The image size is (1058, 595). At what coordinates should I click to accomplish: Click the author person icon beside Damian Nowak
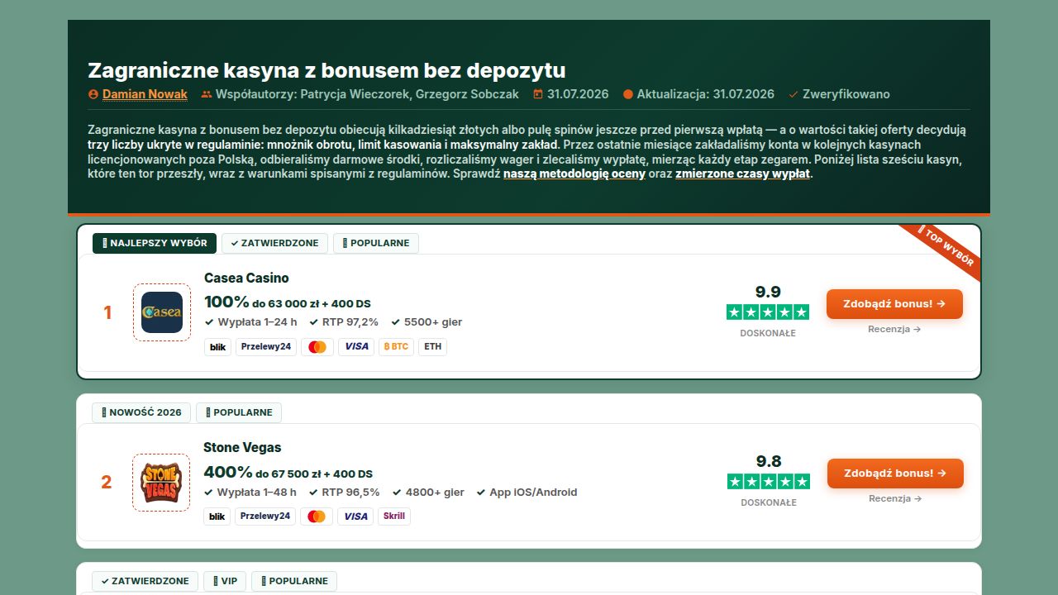point(93,94)
